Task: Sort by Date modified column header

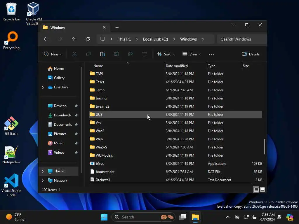Action: [185, 66]
